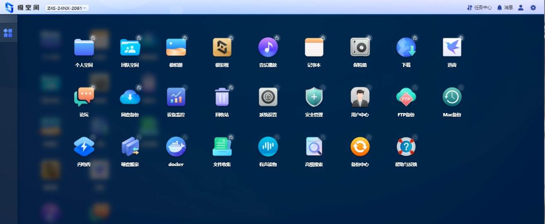Expand the Z4S-24NX-2061 device dropdown
Image resolution: width=545 pixels, height=224 pixels.
(67, 8)
